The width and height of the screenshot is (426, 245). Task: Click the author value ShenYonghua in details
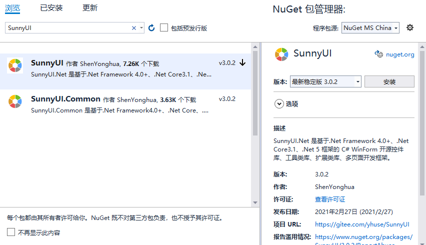click(334, 187)
